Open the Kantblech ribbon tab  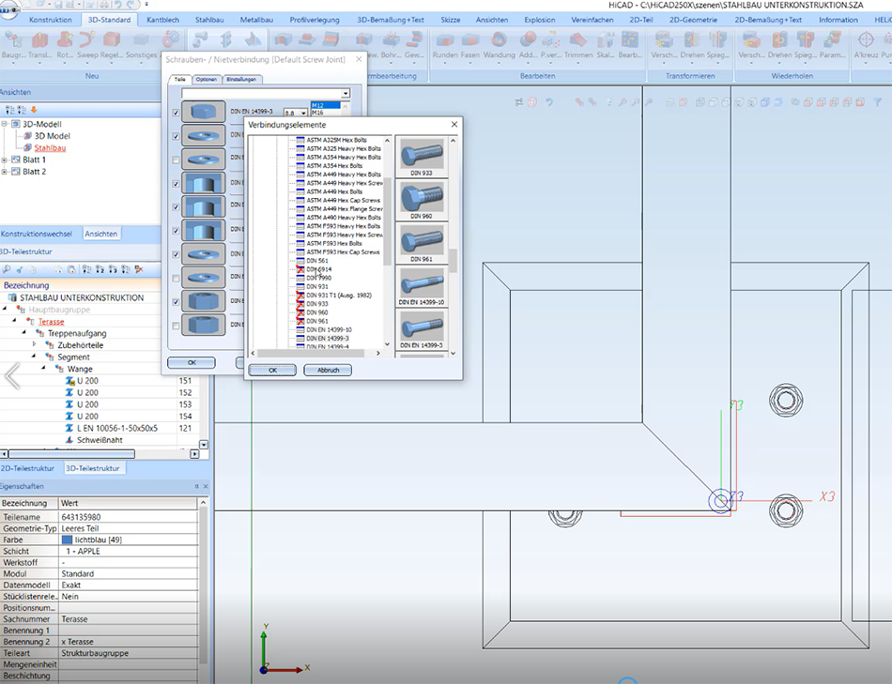point(162,20)
